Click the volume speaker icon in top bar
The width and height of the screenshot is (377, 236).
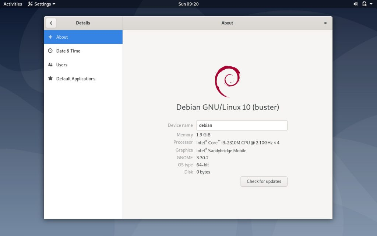pos(355,4)
